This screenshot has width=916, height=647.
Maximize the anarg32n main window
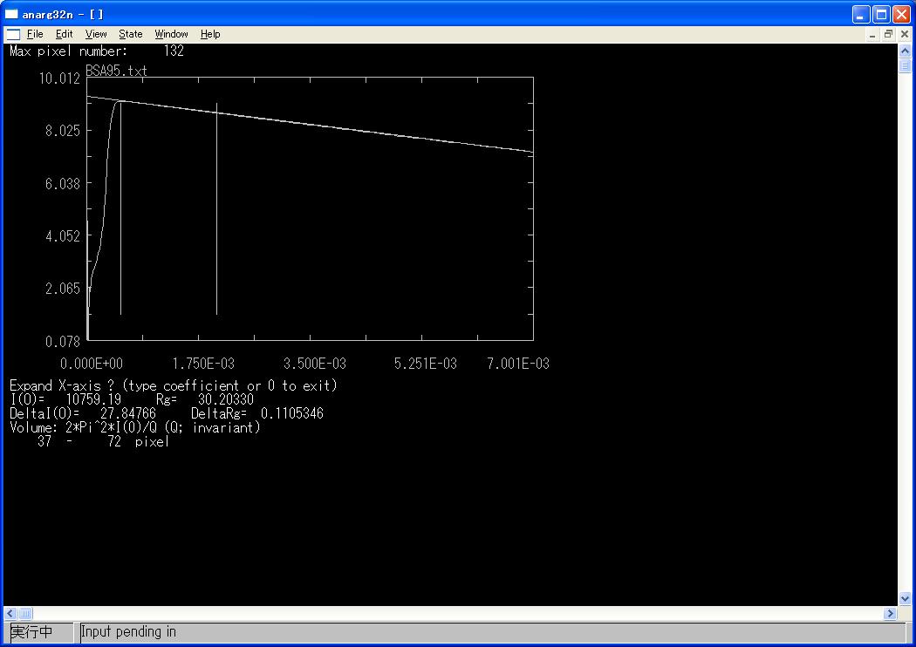pos(881,15)
